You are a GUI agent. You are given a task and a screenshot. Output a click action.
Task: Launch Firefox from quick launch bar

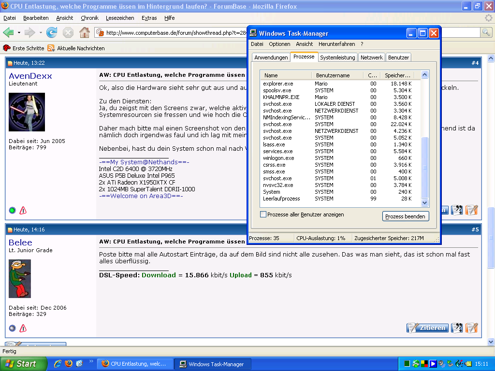(x=69, y=364)
